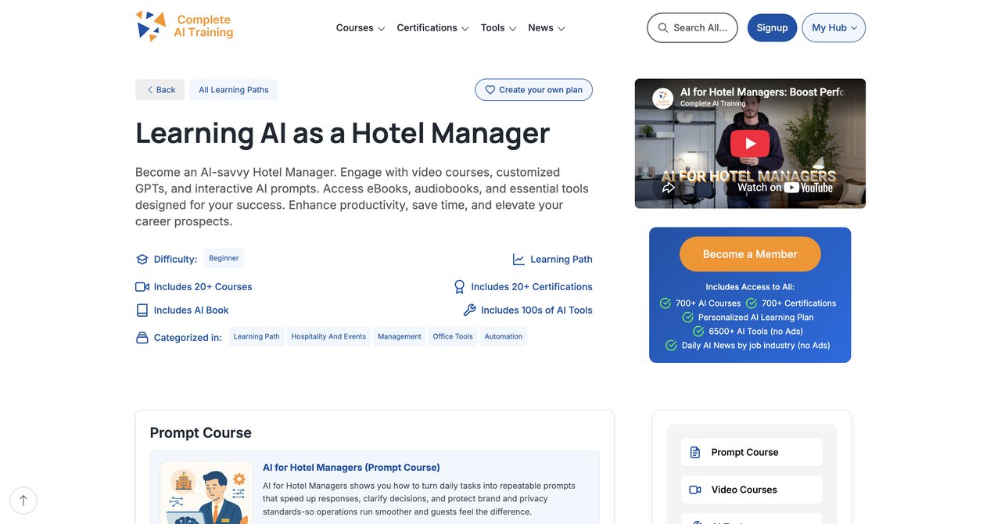Open the Office Tools category tag

click(453, 336)
